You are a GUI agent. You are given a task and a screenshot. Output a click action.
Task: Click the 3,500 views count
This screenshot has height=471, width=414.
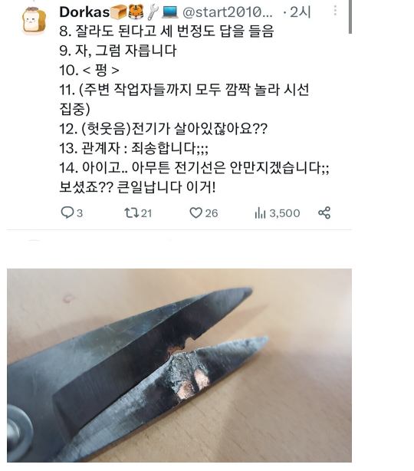(284, 213)
